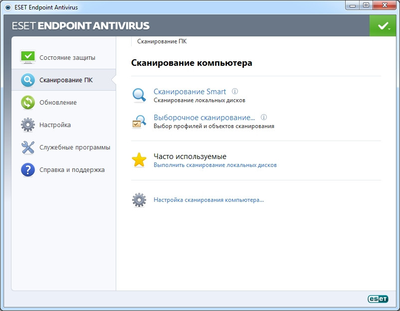
Task: Open Выборочное сканирование... link
Action: [204, 118]
